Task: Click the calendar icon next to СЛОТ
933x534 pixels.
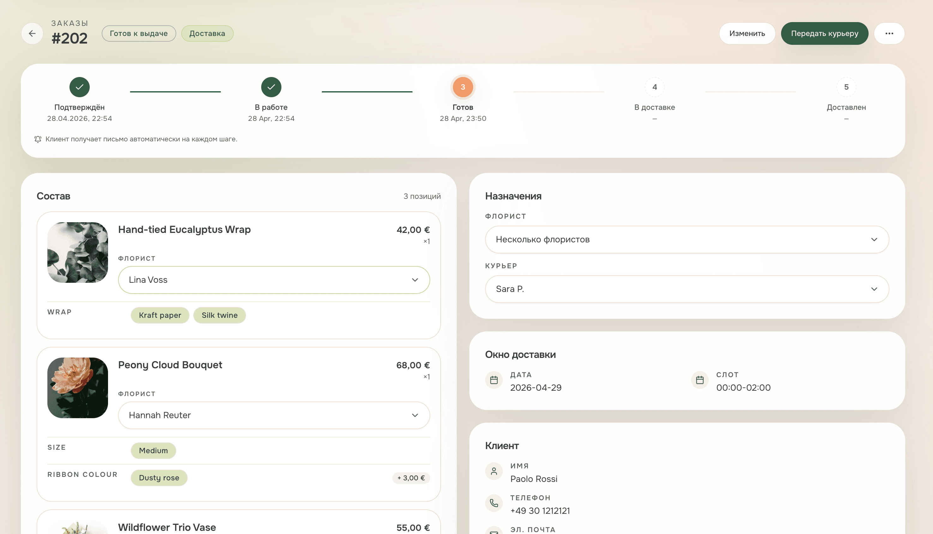Action: tap(700, 380)
